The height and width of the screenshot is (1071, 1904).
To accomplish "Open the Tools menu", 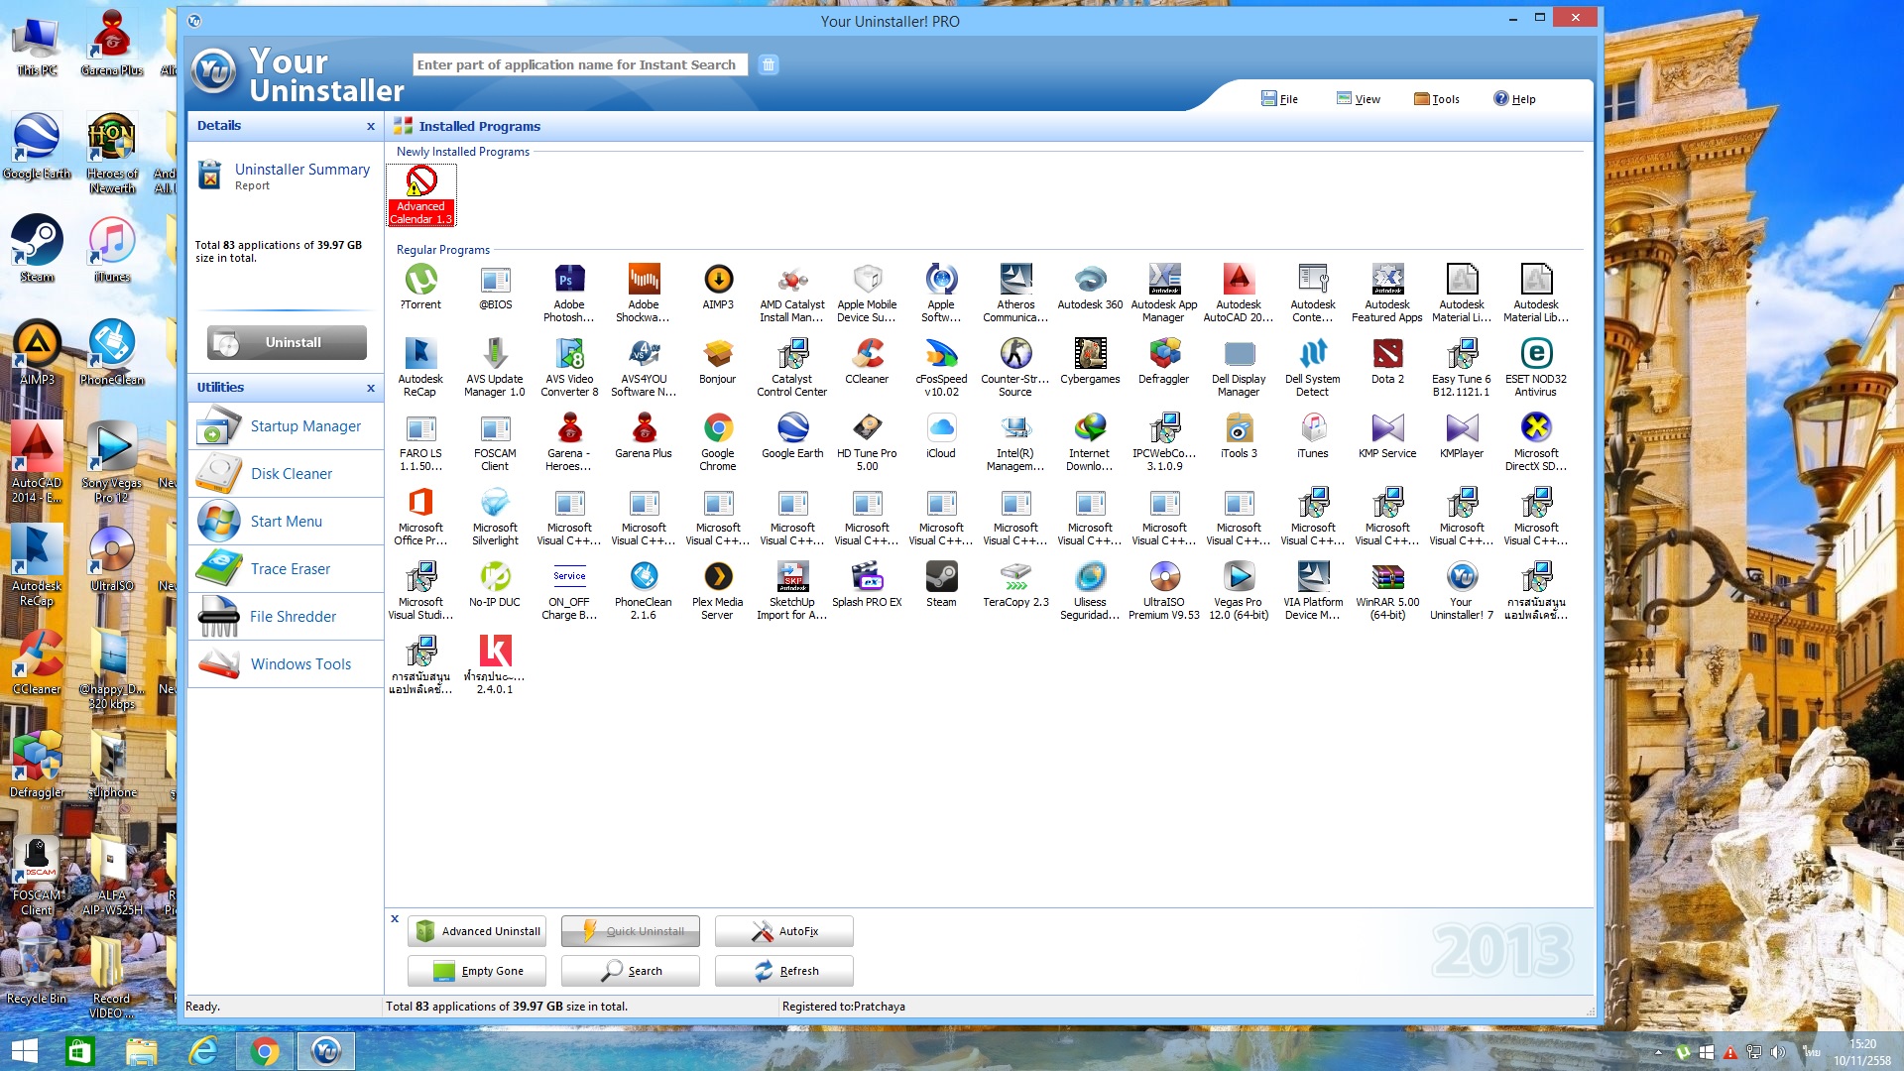I will (x=1436, y=99).
